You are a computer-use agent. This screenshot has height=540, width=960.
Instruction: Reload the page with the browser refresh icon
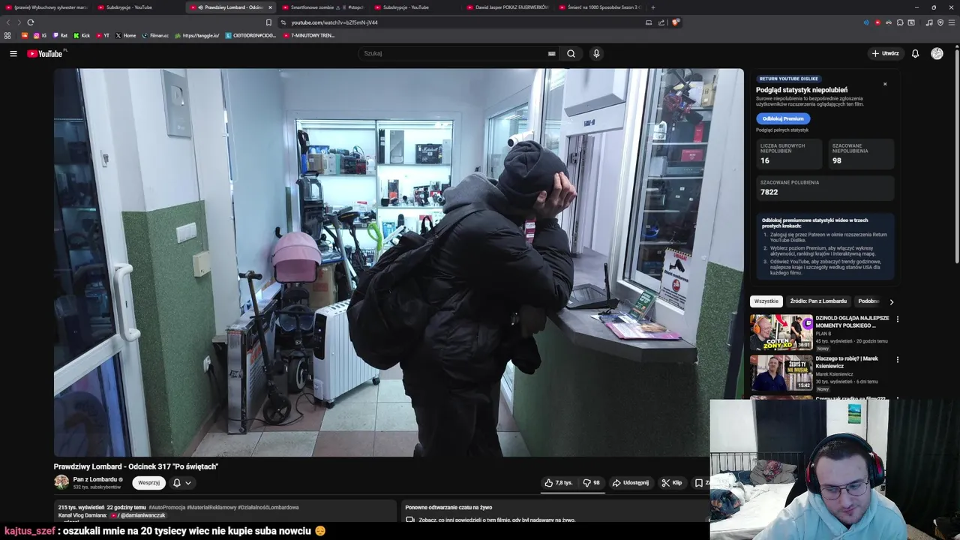(30, 22)
